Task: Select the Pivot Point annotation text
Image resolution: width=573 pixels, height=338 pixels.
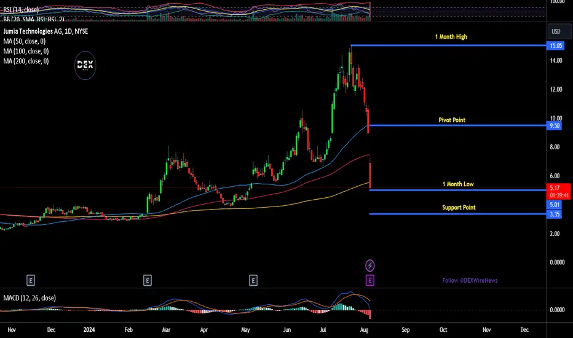Action: coord(452,120)
